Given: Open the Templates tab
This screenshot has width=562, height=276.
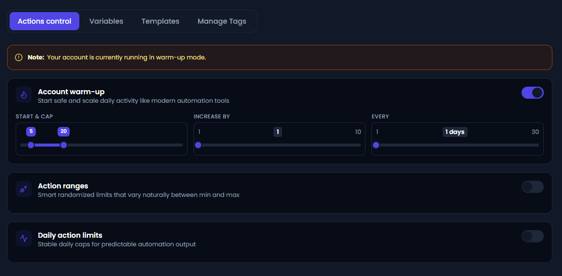Looking at the screenshot, I should click(x=160, y=21).
